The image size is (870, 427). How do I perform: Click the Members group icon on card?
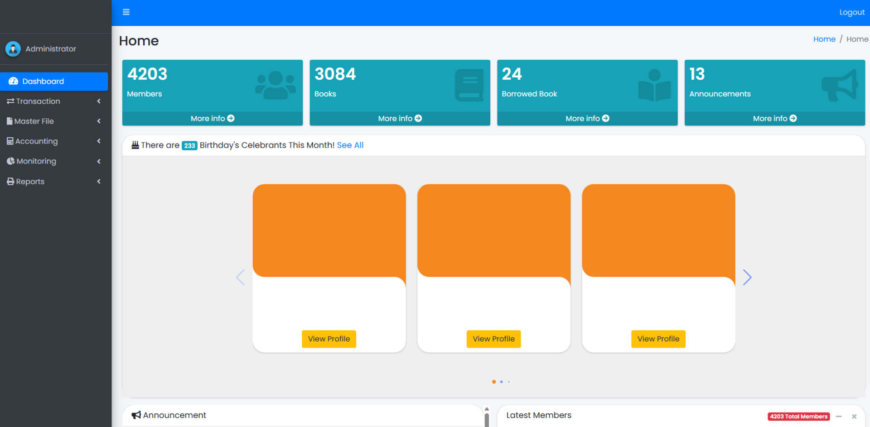coord(275,85)
